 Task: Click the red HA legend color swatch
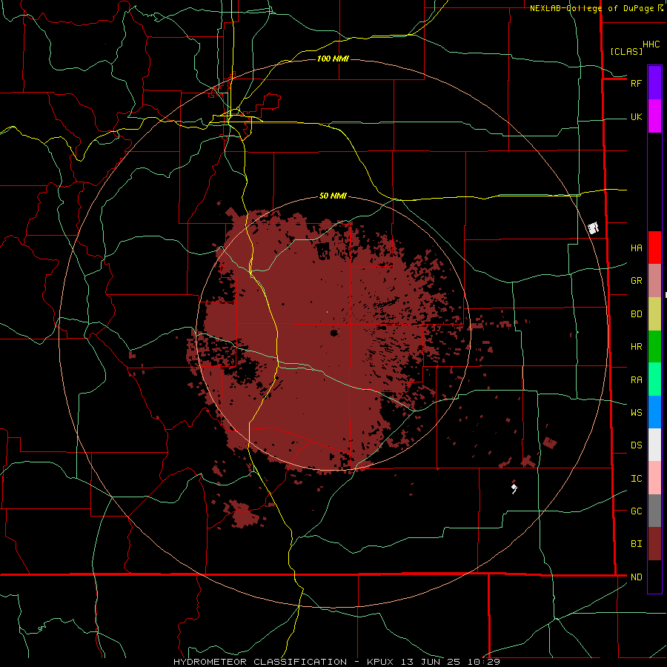click(654, 248)
